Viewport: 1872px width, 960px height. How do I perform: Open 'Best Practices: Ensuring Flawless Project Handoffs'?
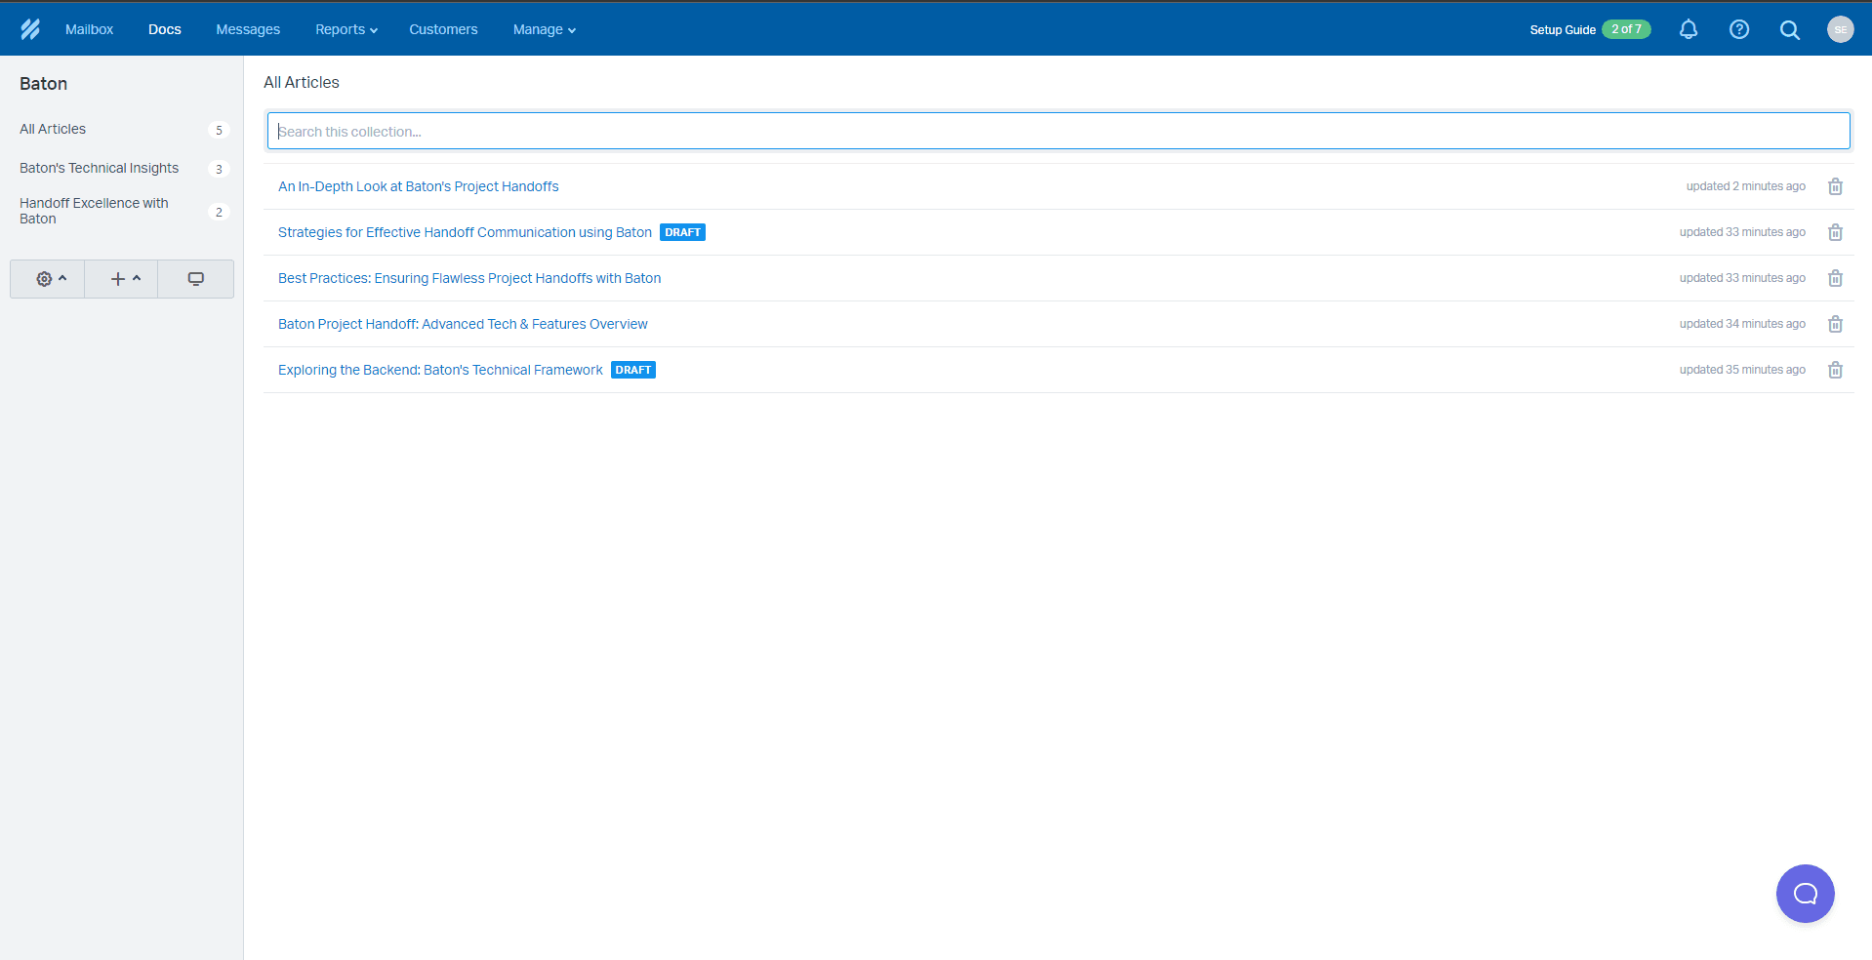pos(469,278)
